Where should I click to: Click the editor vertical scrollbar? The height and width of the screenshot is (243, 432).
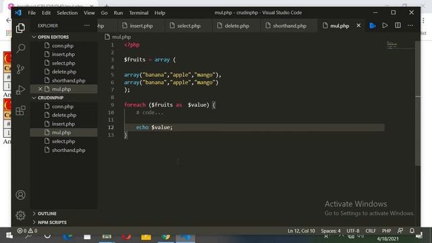coord(418,103)
